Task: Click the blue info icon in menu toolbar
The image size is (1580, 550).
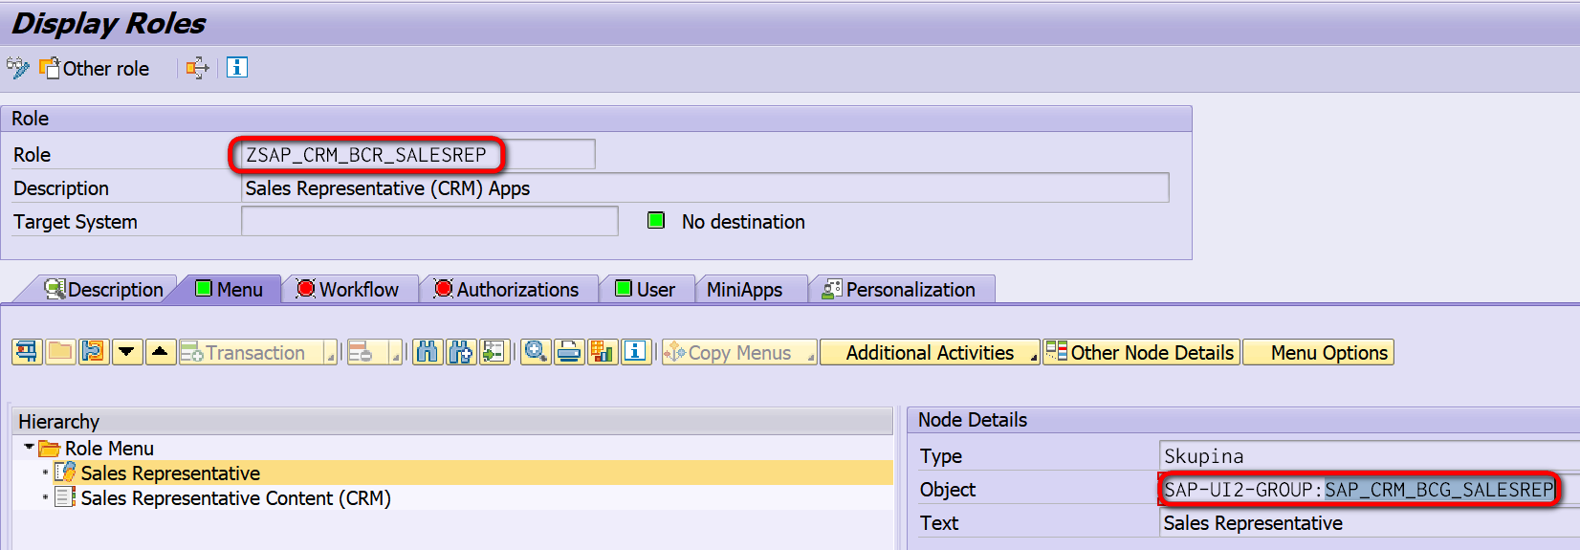Action: click(635, 352)
